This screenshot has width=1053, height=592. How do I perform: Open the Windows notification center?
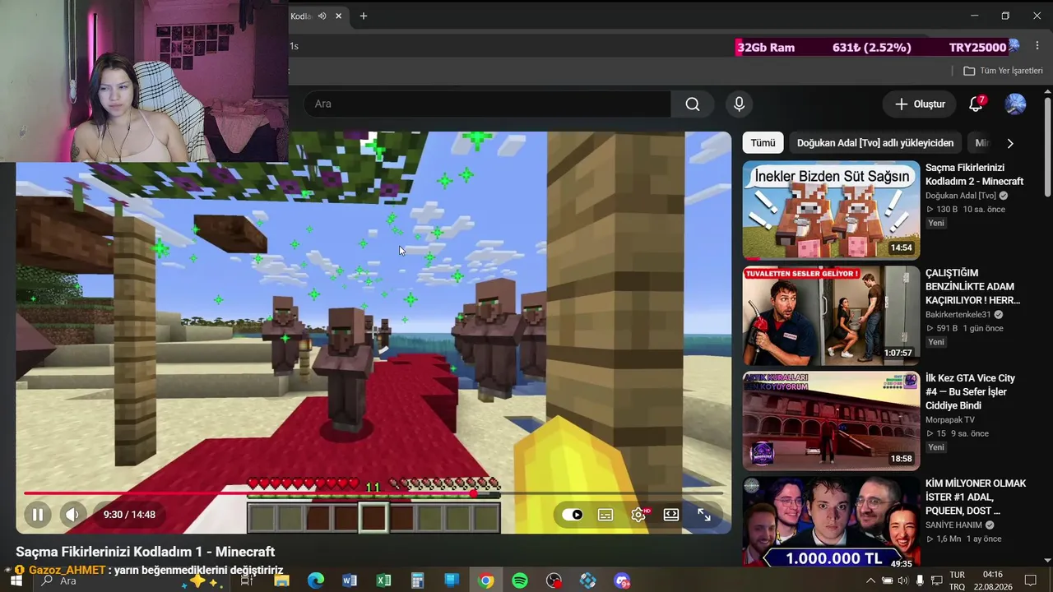click(x=1030, y=580)
